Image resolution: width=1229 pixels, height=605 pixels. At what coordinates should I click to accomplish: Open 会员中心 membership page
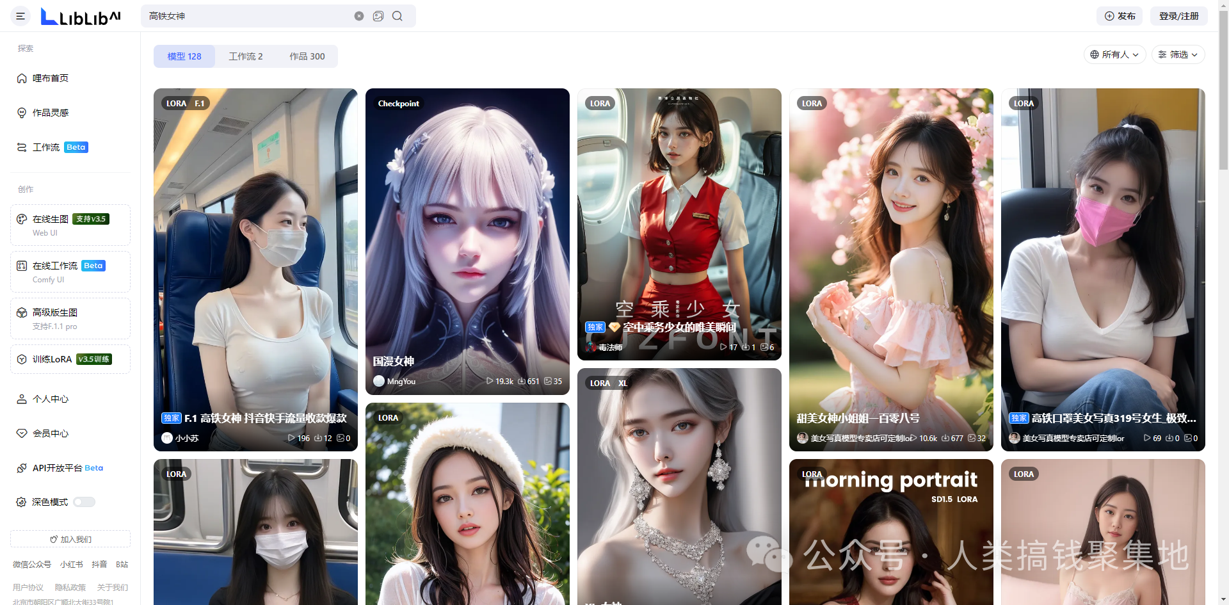click(51, 433)
